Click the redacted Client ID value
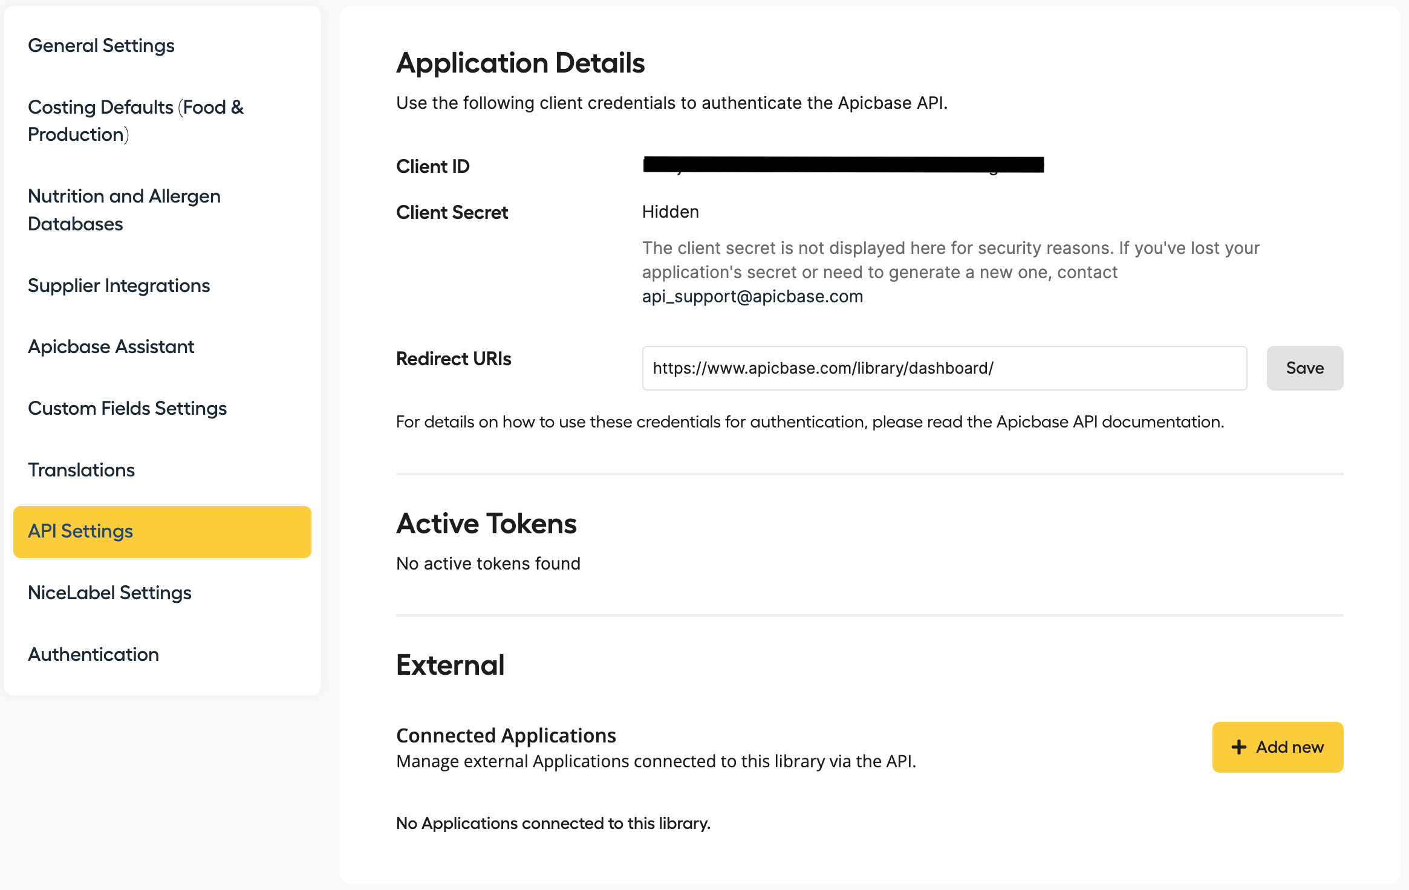The image size is (1409, 890). 844,164
